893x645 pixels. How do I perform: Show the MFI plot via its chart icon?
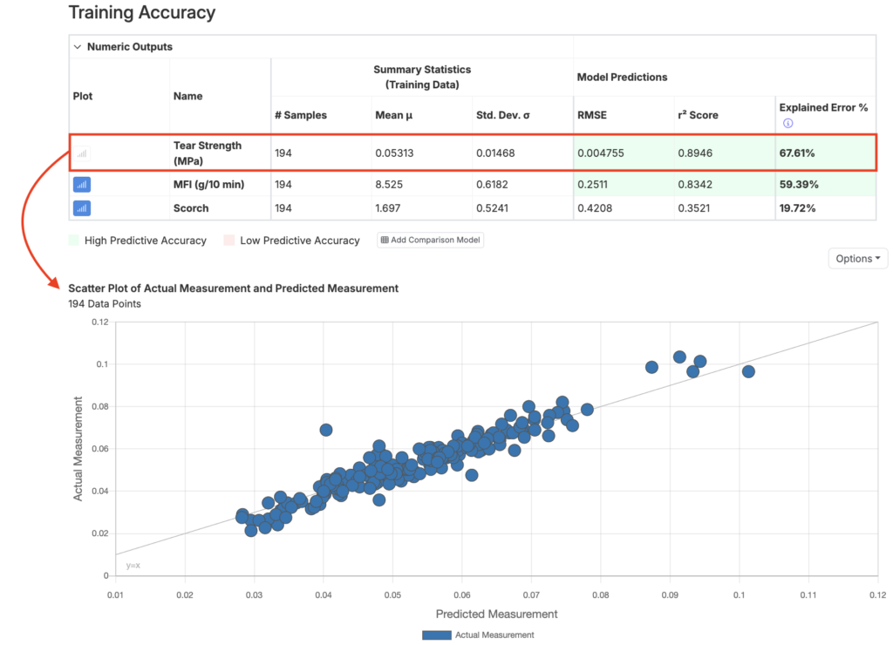click(x=82, y=185)
